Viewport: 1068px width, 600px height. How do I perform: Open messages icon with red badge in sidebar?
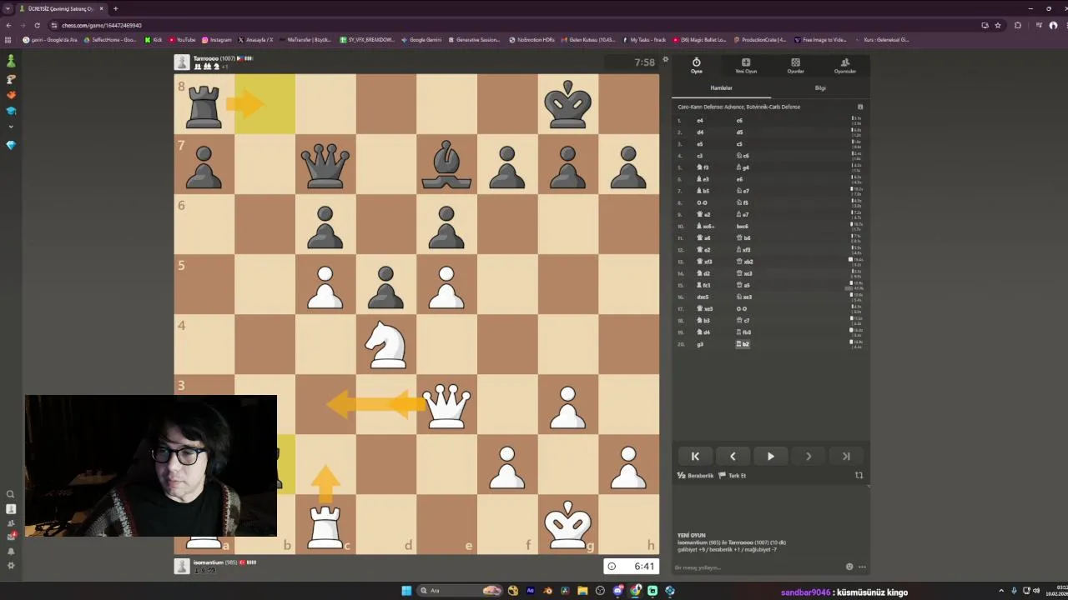11,536
